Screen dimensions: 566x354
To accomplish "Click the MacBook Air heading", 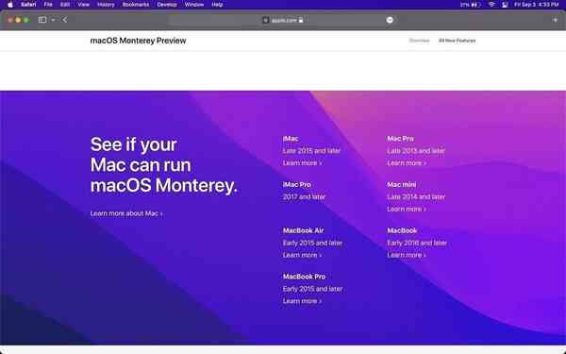I will click(303, 230).
